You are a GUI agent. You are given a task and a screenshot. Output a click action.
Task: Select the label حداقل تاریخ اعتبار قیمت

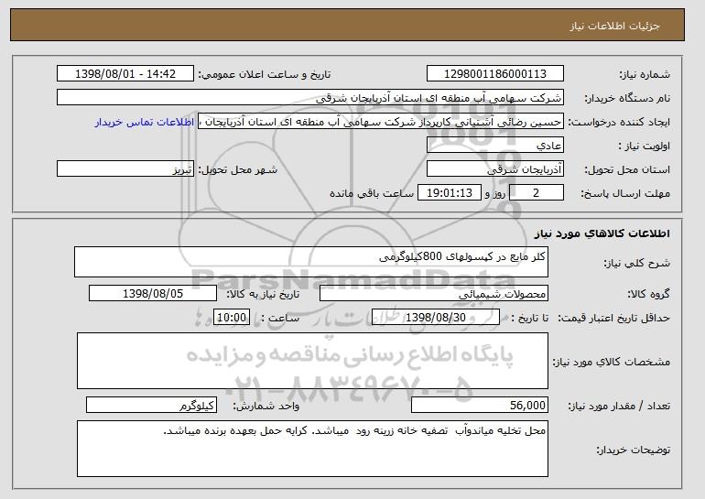[614, 318]
